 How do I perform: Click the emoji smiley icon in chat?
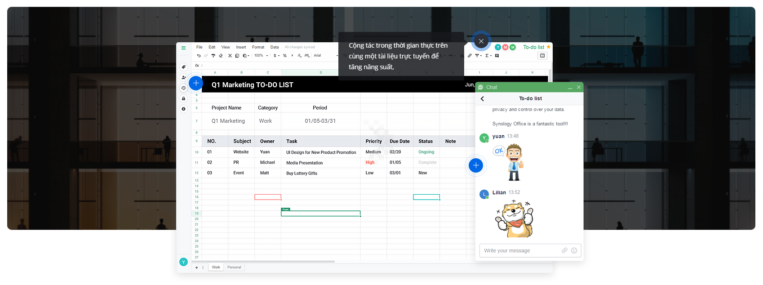(574, 250)
